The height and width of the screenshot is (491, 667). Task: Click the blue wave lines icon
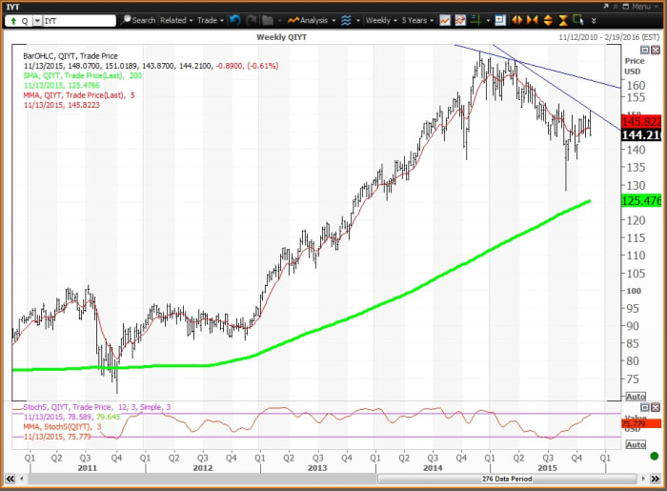coord(344,19)
